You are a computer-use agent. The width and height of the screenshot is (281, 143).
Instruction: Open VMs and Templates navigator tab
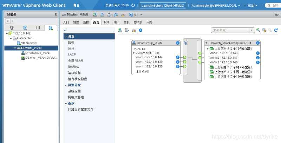coord(25,28)
